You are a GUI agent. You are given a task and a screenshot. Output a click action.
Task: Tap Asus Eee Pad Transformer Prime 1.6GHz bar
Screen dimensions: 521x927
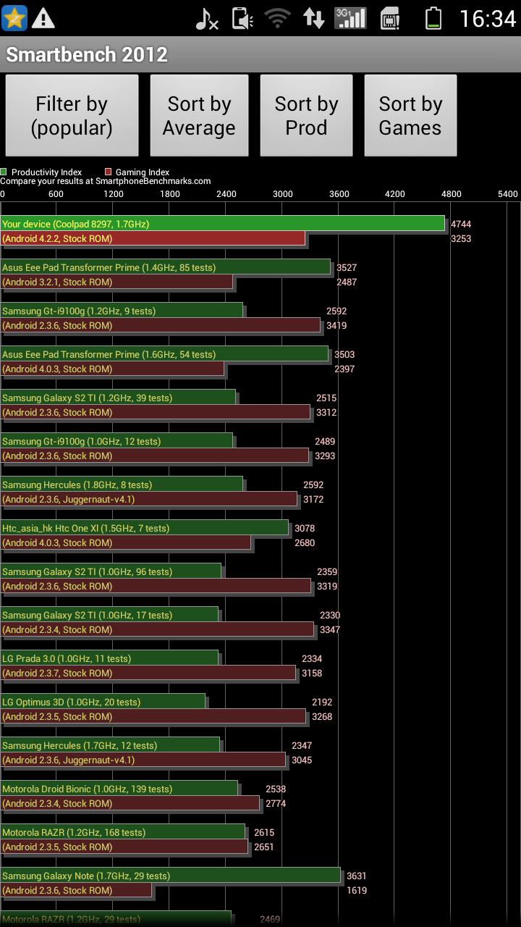coord(164,354)
